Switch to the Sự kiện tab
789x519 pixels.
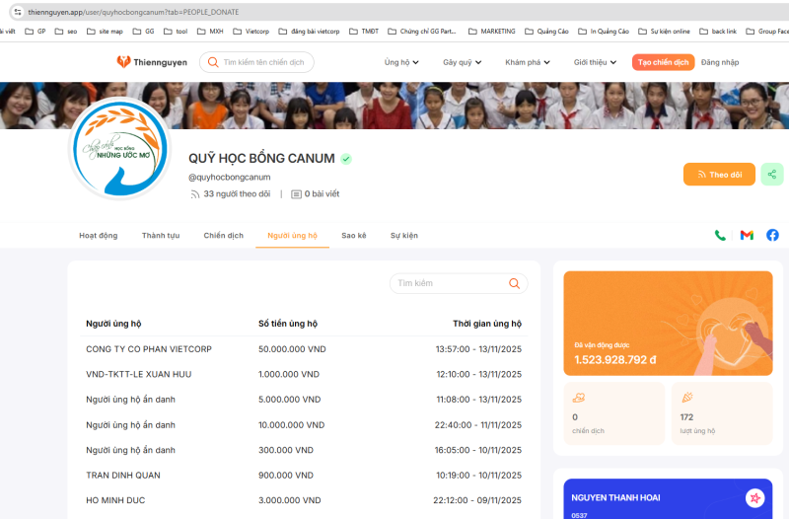(404, 236)
